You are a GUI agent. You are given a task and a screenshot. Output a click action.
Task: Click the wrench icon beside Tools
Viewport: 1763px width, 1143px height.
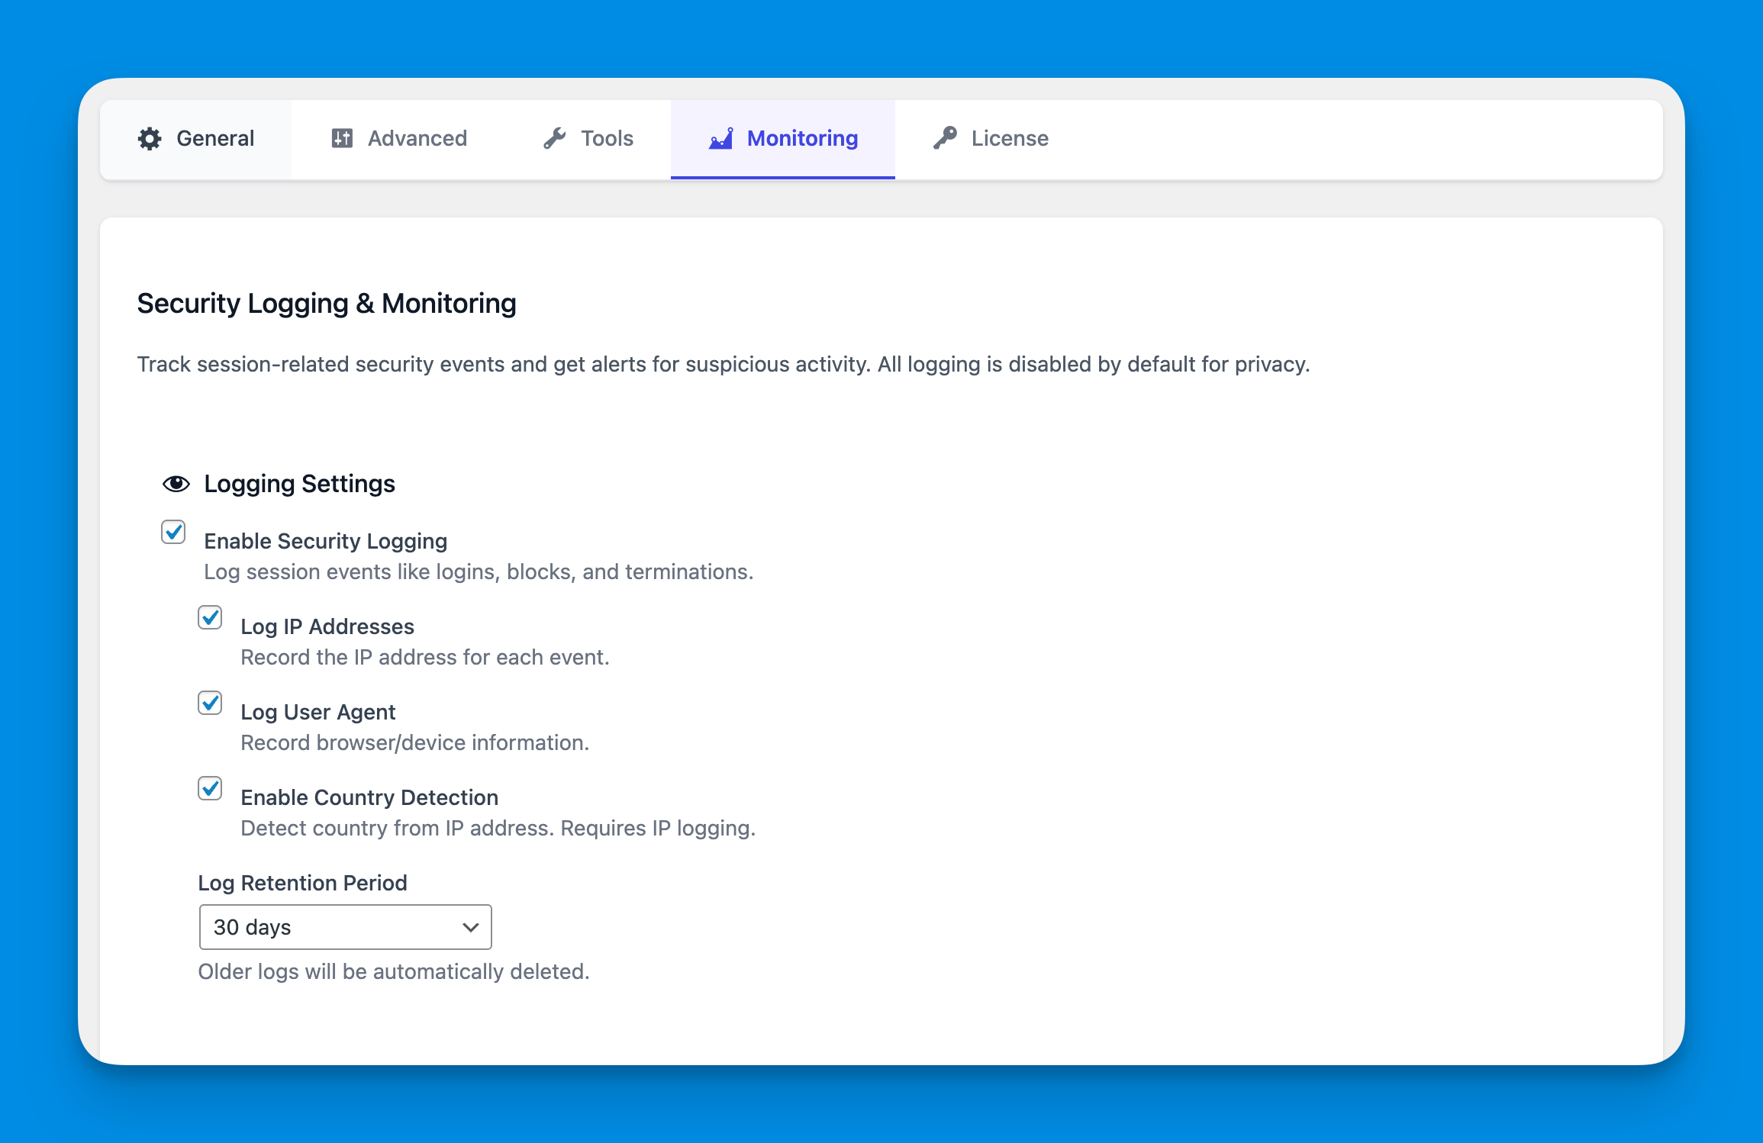[x=555, y=139]
